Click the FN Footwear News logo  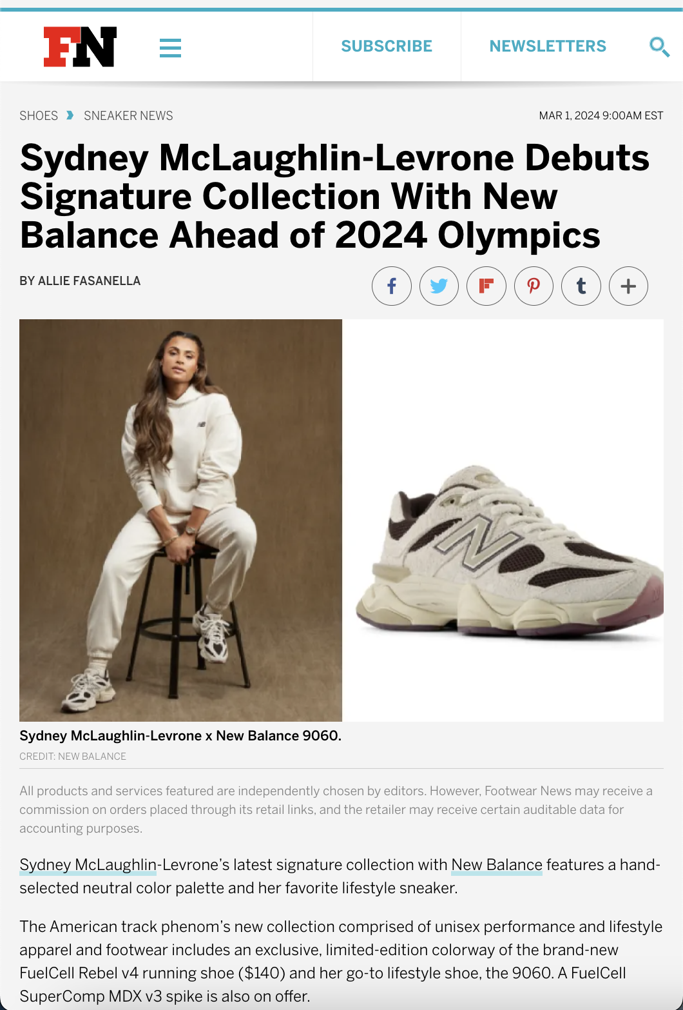click(80, 46)
